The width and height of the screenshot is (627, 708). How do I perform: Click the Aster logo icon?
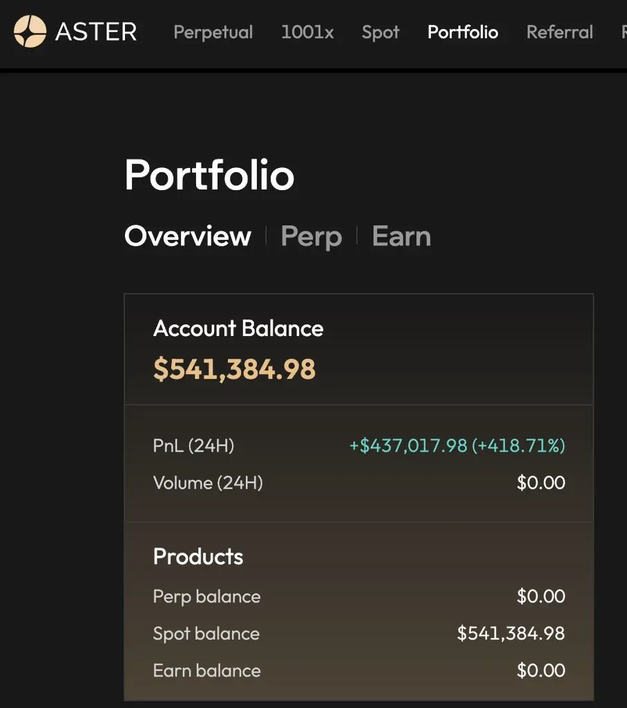pyautogui.click(x=30, y=32)
